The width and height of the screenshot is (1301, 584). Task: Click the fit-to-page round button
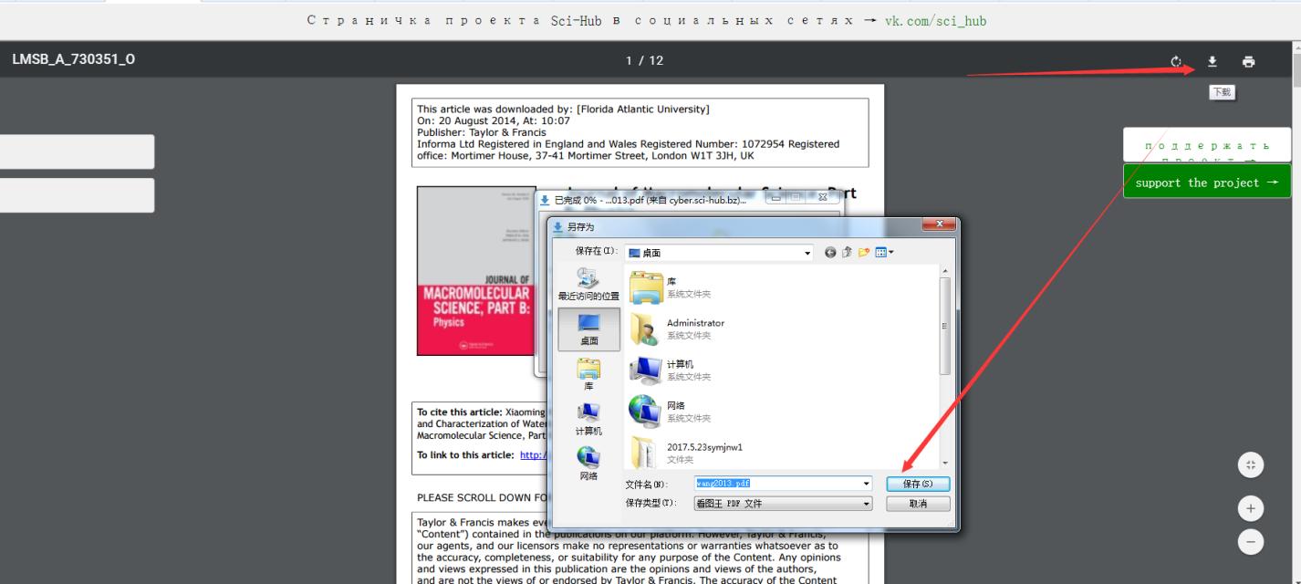[x=1250, y=465]
